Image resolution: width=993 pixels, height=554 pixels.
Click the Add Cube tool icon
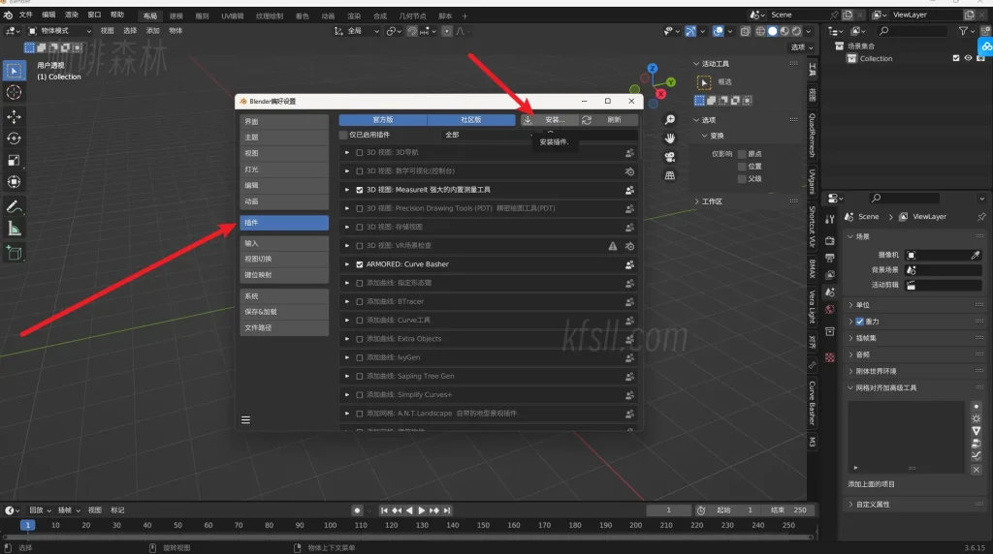[15, 253]
